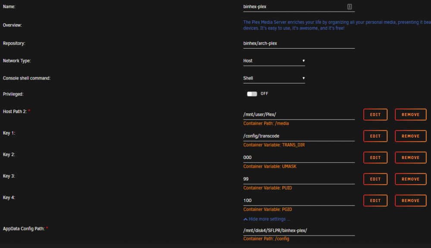Click the 'Privileged:' label
Viewport: 431px width, 248px height.
tap(13, 94)
